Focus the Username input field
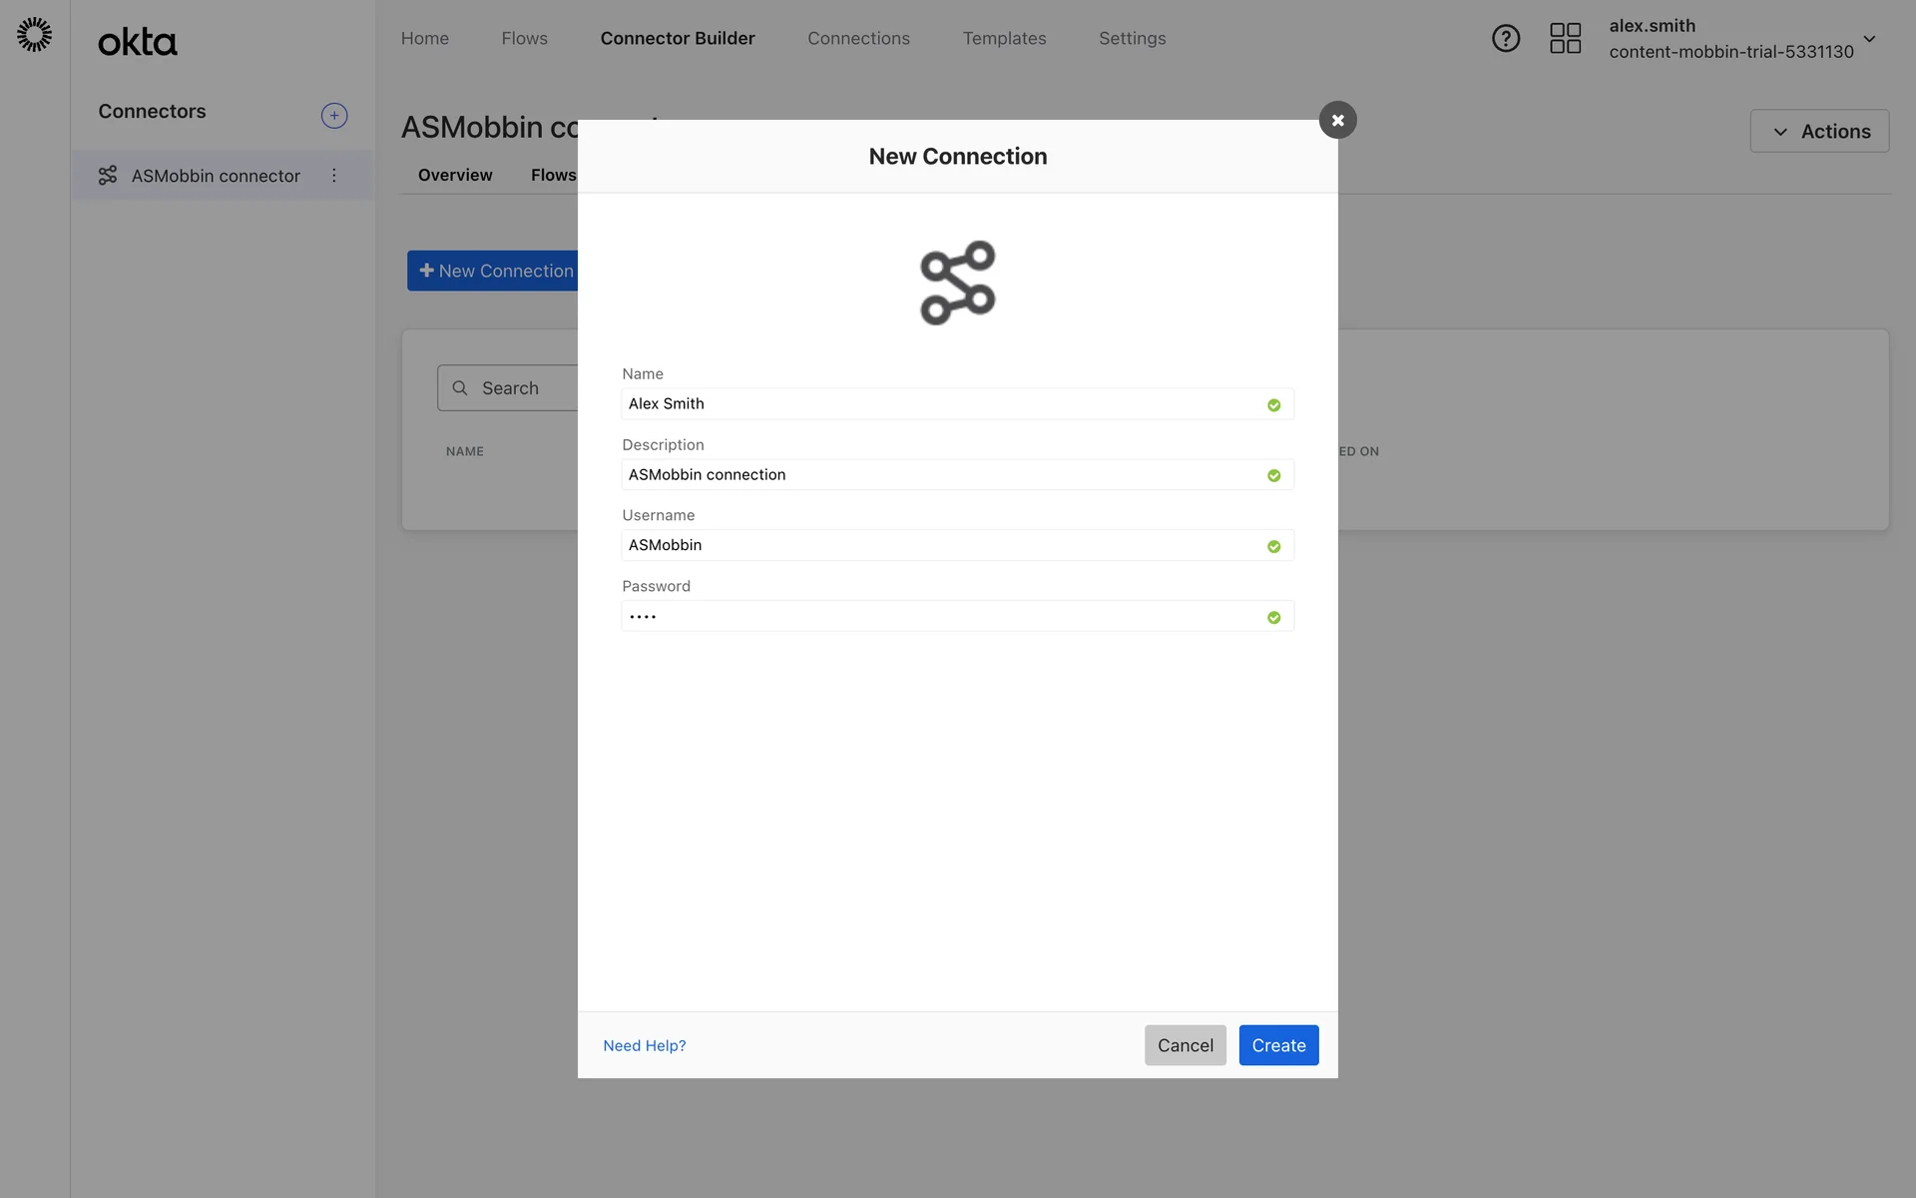Viewport: 1916px width, 1198px height. pos(938,545)
